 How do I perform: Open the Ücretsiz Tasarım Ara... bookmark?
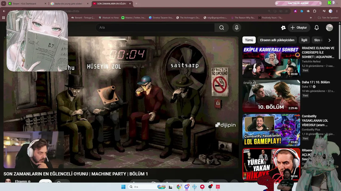click(161, 18)
